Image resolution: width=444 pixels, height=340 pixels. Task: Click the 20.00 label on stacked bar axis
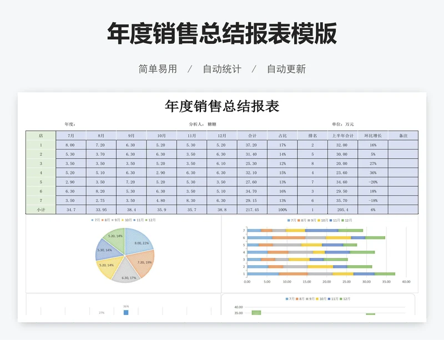[326, 282]
